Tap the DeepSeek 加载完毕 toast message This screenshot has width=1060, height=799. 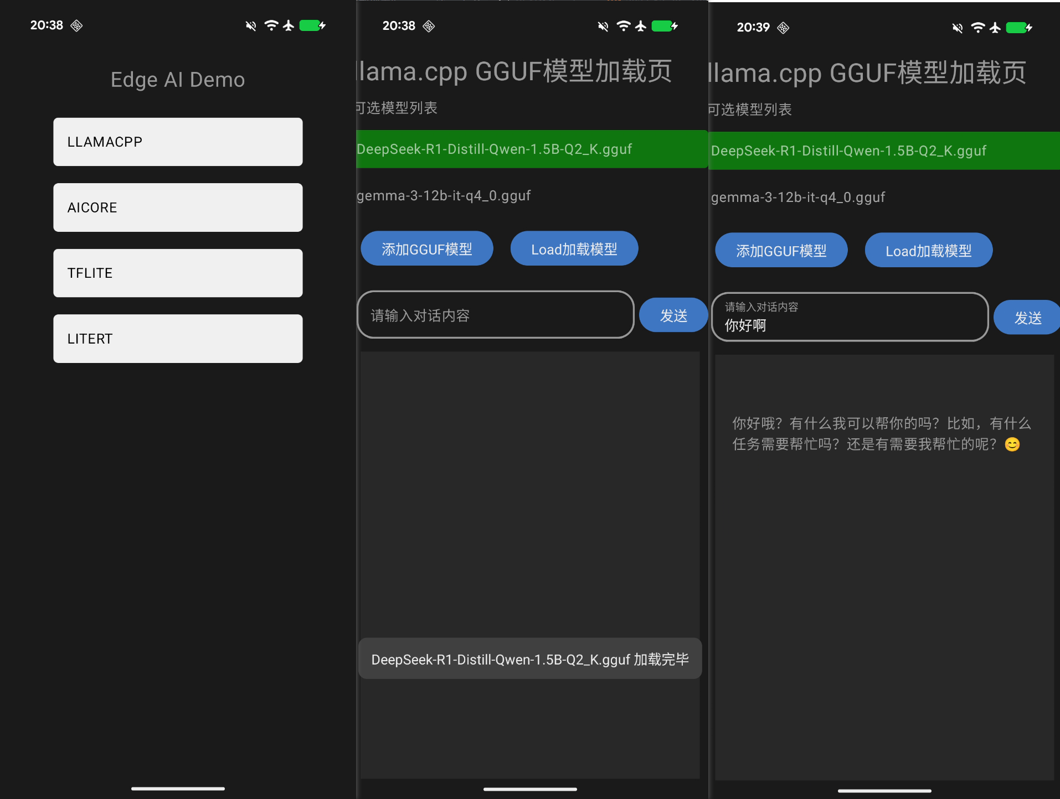(530, 659)
